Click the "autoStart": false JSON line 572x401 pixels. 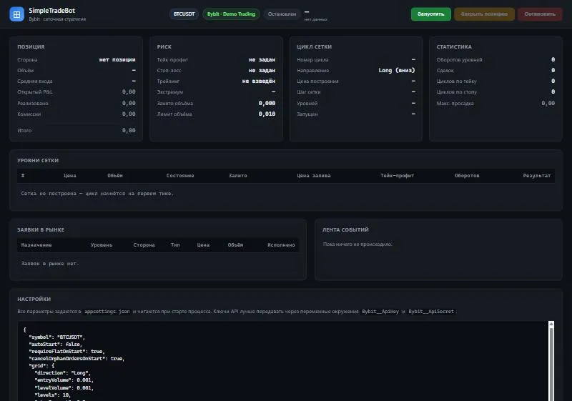tap(56, 344)
